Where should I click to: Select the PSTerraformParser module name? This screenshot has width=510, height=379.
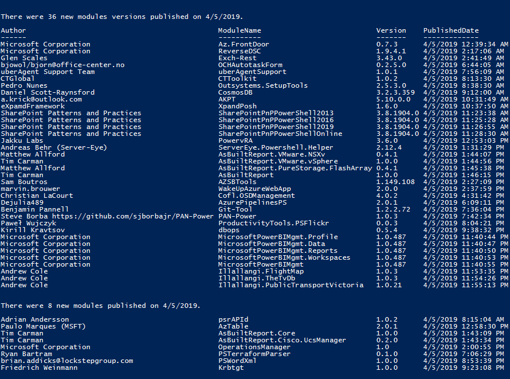254,354
